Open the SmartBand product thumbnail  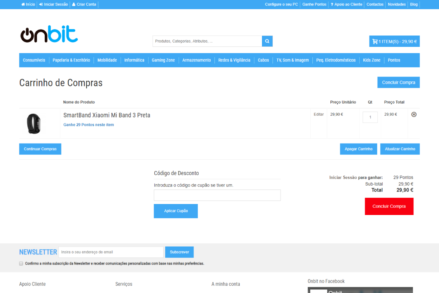coord(34,123)
